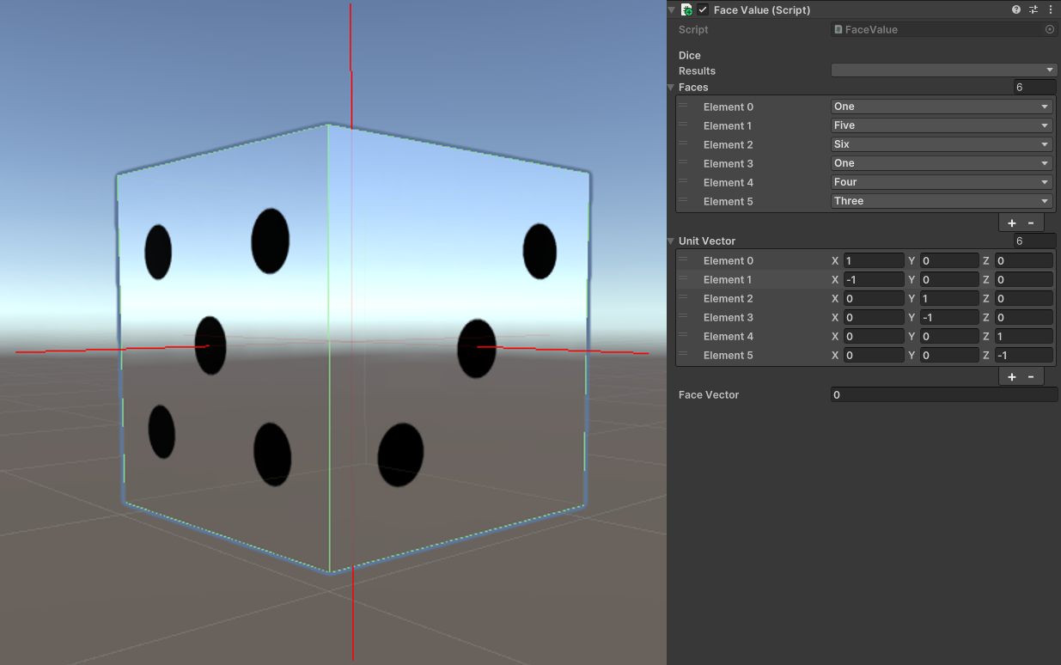Viewport: 1061px width, 665px height.
Task: Open the component help reference icon
Action: coord(1016,9)
